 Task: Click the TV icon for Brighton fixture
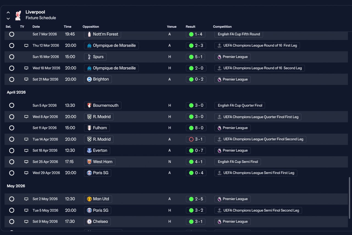coord(26,79)
